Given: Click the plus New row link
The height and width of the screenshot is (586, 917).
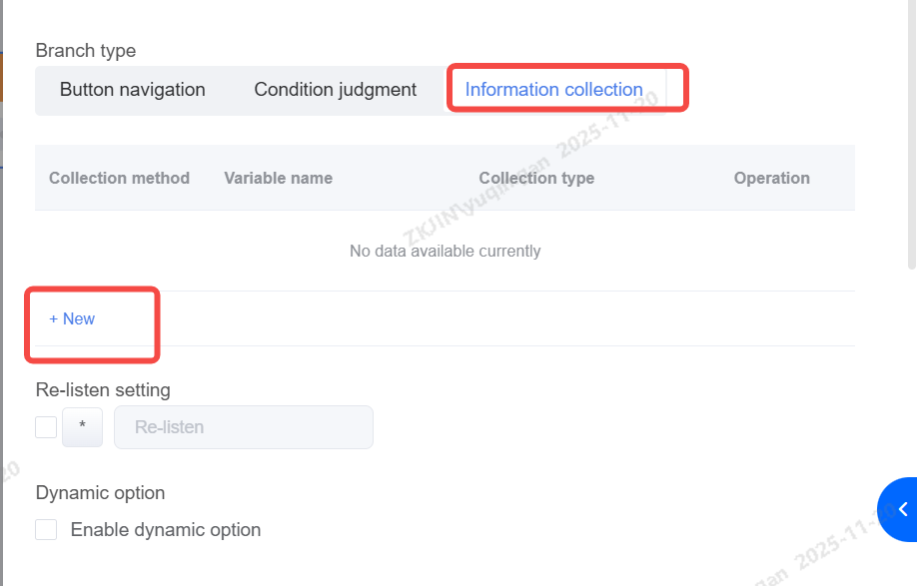Looking at the screenshot, I should pos(72,319).
